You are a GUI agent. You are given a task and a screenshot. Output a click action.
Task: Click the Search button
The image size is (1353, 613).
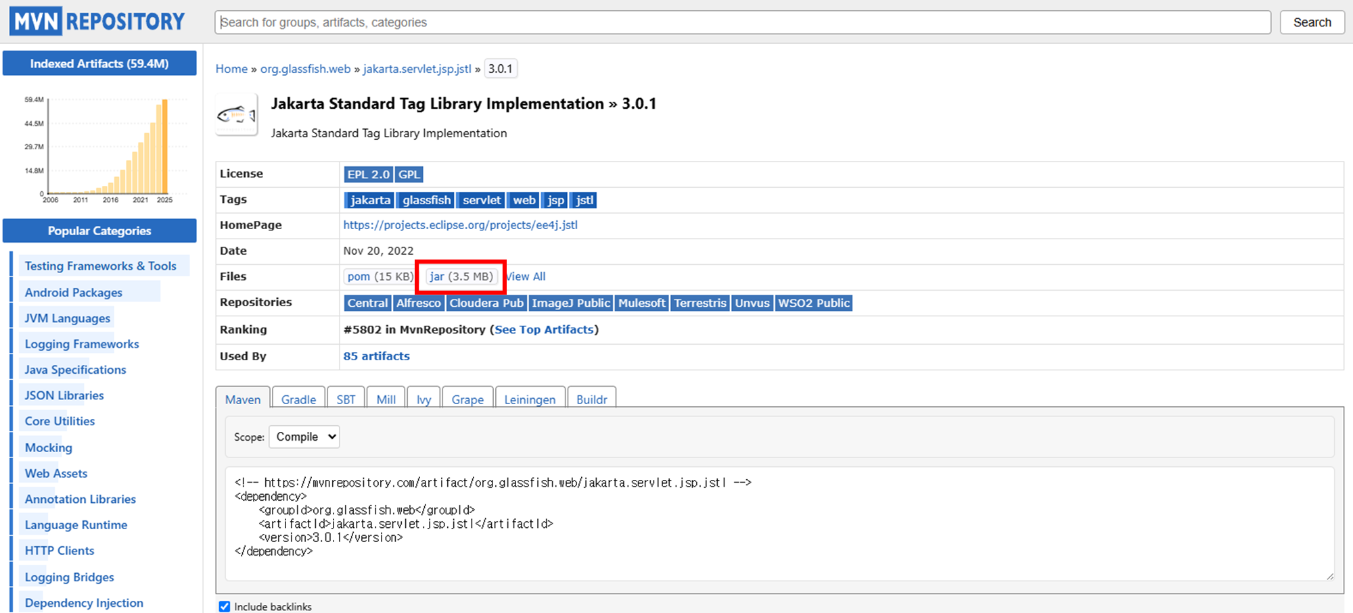click(1312, 22)
